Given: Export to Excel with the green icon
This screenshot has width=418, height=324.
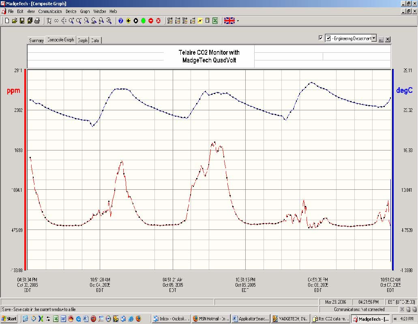Looking at the screenshot, I should pos(215,21).
